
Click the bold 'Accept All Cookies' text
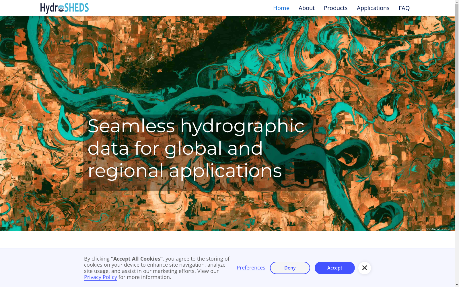(x=137, y=259)
